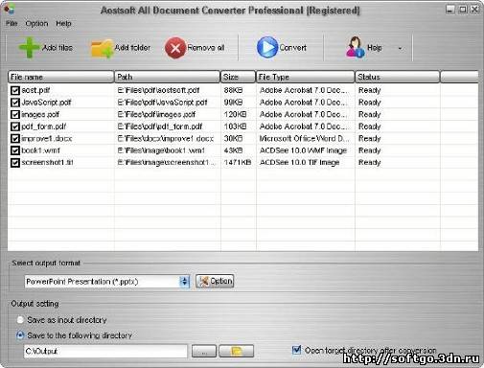Uncheck the images.pdf checkbox
The height and width of the screenshot is (368, 484).
(x=15, y=114)
